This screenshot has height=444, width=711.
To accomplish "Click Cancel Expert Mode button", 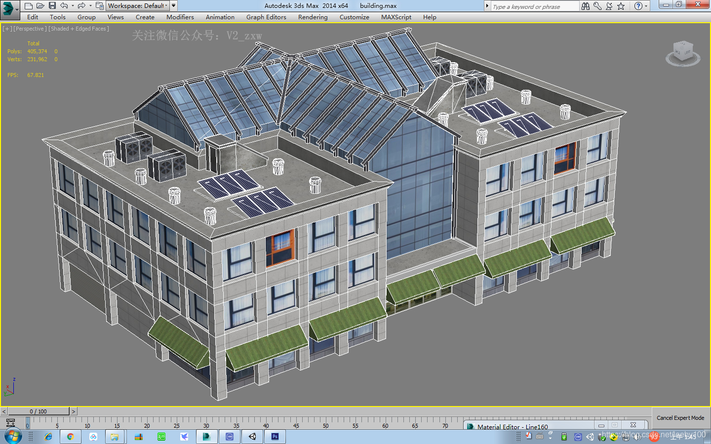I will 680,418.
